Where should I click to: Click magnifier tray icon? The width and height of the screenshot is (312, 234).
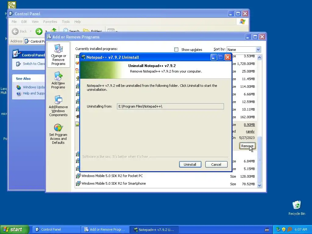(x=289, y=229)
